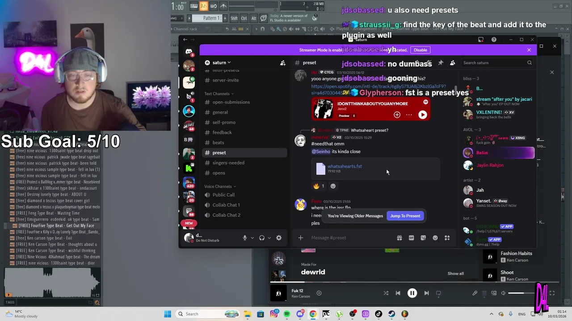Screen dimensions: 572x321
Task: Open Spotify from the Windows taskbar
Action: 287,314
